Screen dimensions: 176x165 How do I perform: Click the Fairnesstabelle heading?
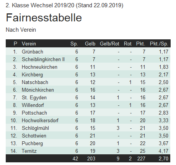(x=44, y=18)
